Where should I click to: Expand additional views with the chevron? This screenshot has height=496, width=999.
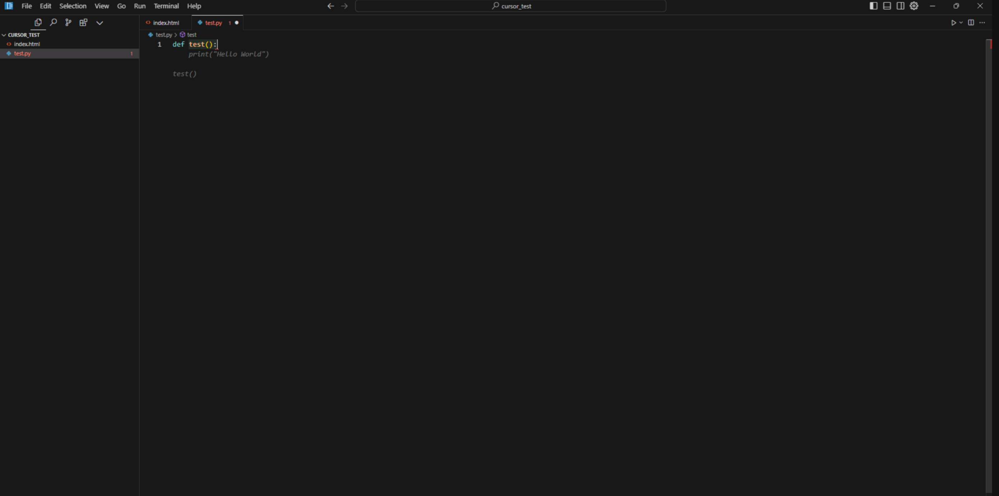tap(100, 23)
